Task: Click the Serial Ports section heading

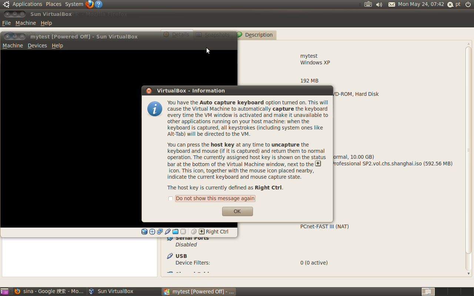Action: coord(192,238)
